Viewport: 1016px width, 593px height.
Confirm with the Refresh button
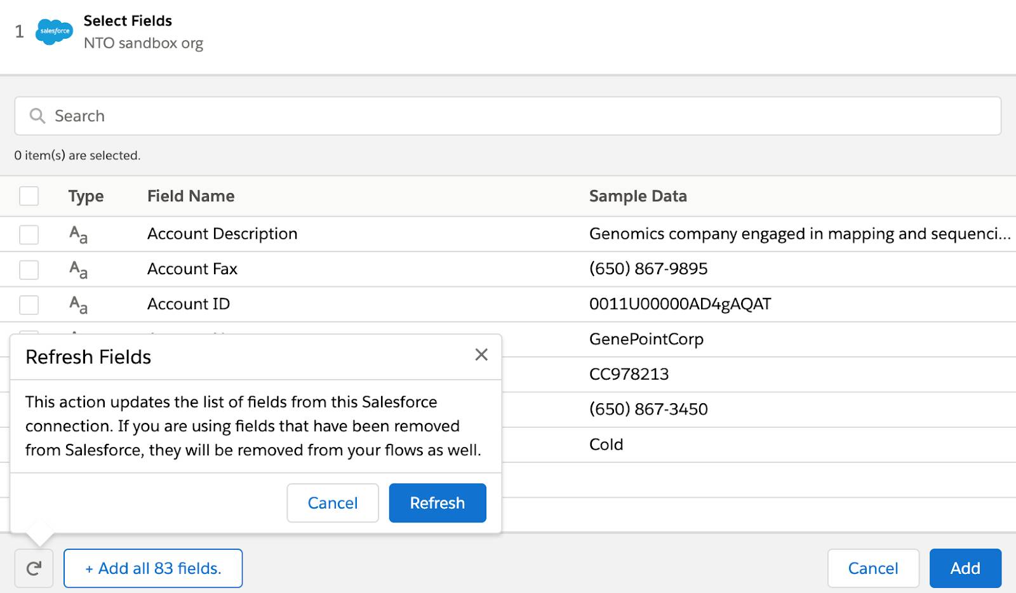point(438,503)
